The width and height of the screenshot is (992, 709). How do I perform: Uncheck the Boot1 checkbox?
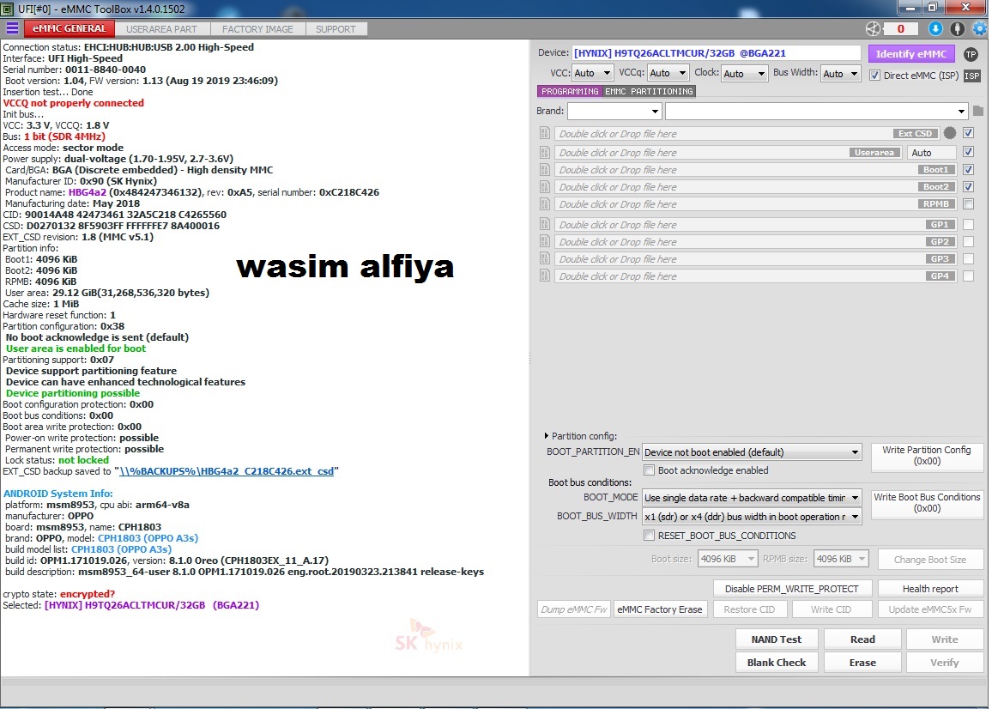coord(968,170)
